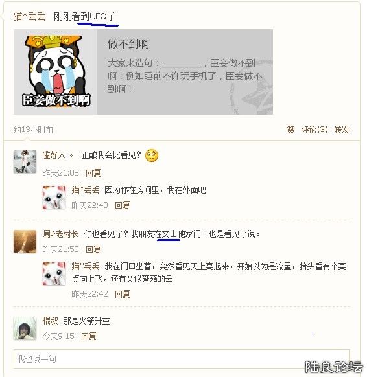Open the 做不到啊 topic title
Image resolution: width=367 pixels, height=377 pixels.
[128, 44]
